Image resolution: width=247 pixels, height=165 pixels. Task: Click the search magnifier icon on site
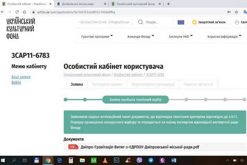140,22
